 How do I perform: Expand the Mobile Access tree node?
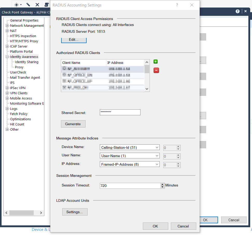(x=7, y=98)
